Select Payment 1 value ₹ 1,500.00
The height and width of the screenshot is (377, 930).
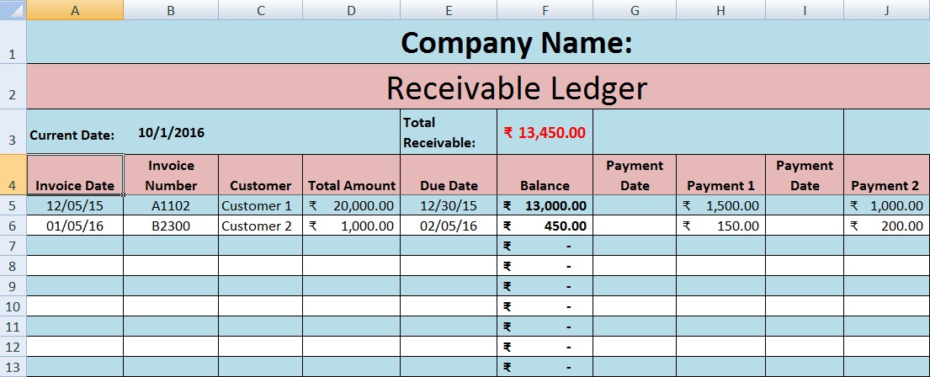[720, 205]
